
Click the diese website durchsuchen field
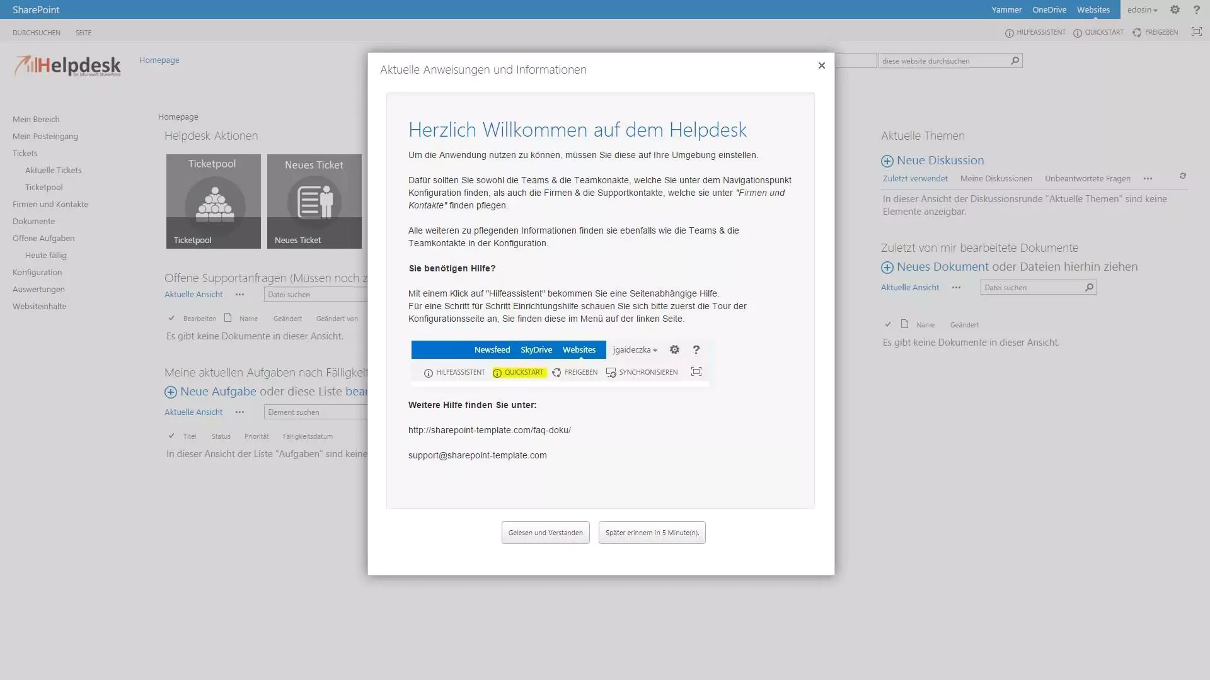point(943,61)
